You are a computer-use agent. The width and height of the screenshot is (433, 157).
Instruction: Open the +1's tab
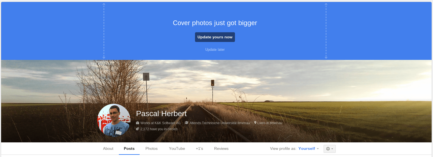[x=199, y=148]
